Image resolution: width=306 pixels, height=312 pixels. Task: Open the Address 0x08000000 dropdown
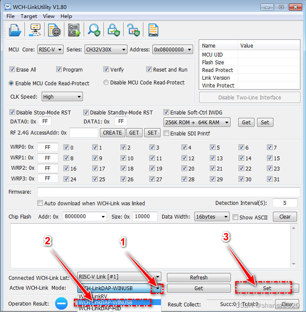(x=173, y=49)
